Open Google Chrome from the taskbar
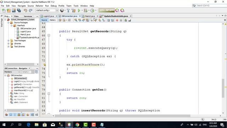Image resolution: width=227 pixels, height=128 pixels. point(77,125)
